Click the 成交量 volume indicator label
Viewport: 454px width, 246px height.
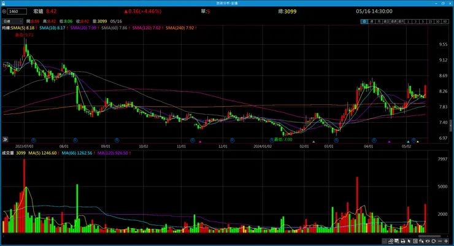coord(8,153)
